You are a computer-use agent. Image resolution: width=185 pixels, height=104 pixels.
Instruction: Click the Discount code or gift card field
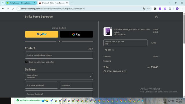tap(125, 43)
